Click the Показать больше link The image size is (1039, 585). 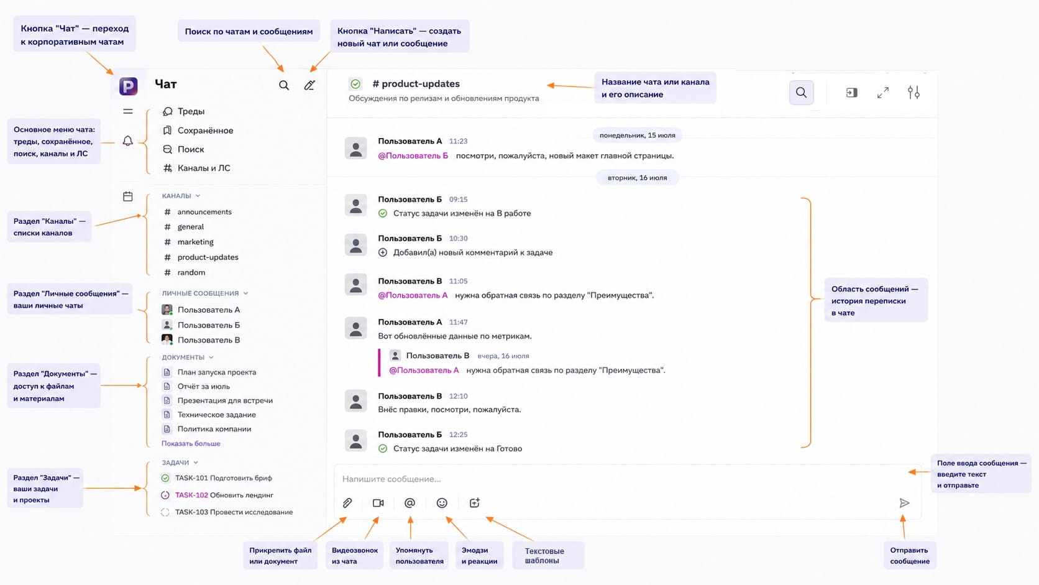click(x=191, y=444)
